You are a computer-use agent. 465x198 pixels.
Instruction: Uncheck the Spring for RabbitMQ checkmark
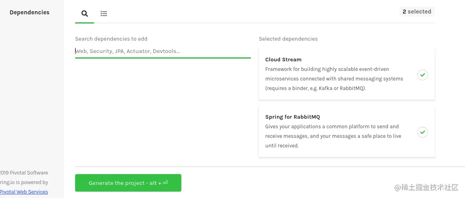pyautogui.click(x=422, y=132)
